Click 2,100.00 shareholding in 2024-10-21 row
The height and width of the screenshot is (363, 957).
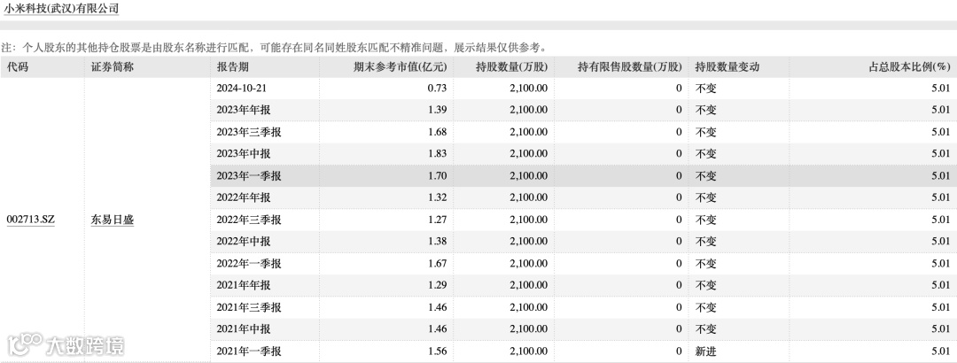[528, 89]
